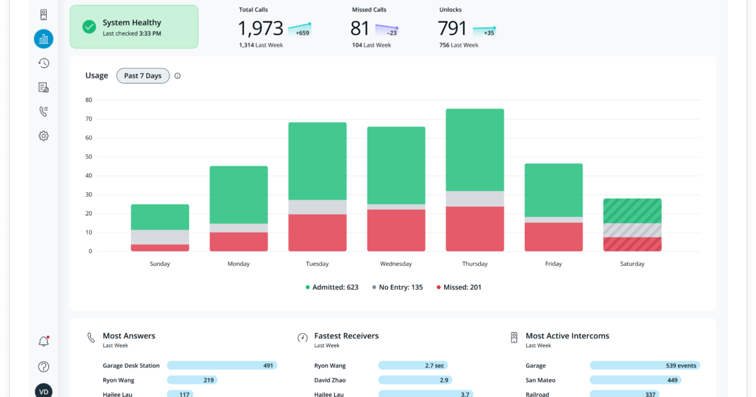Screen dimensions: 756x397
Task: Open the buildings directory sidebar icon
Action: (43, 88)
